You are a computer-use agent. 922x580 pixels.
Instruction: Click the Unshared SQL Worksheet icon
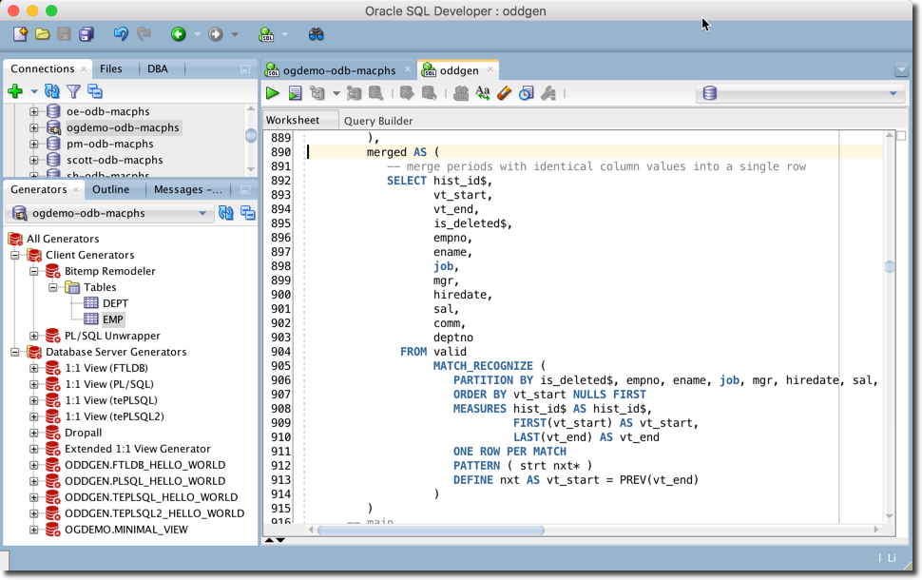point(461,93)
